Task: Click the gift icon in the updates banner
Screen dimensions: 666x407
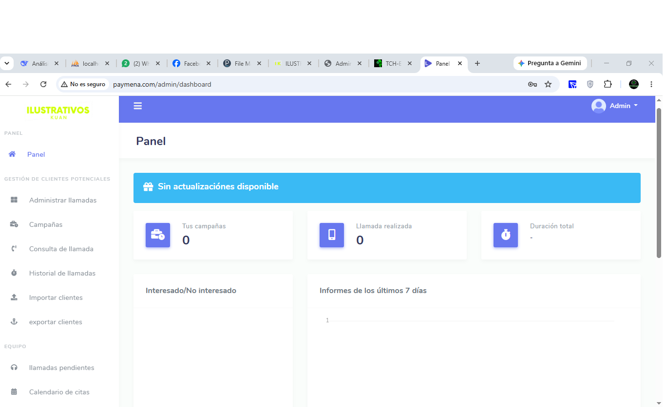Action: [148, 187]
